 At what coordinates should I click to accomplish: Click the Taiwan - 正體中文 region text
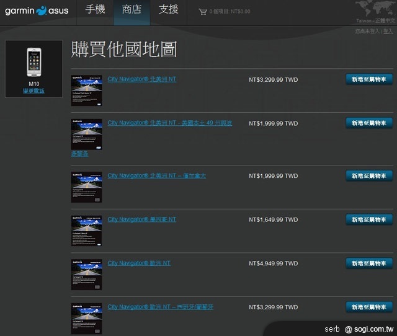pyautogui.click(x=375, y=20)
